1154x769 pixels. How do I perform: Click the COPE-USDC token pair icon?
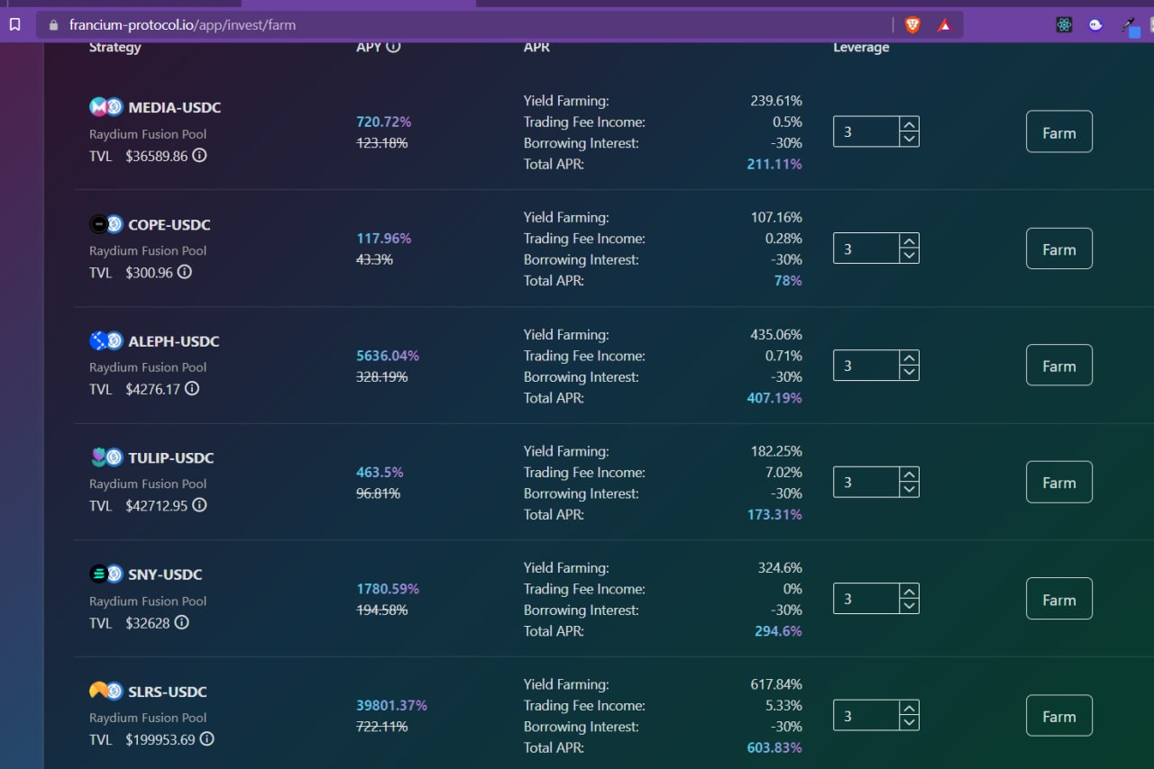(105, 224)
